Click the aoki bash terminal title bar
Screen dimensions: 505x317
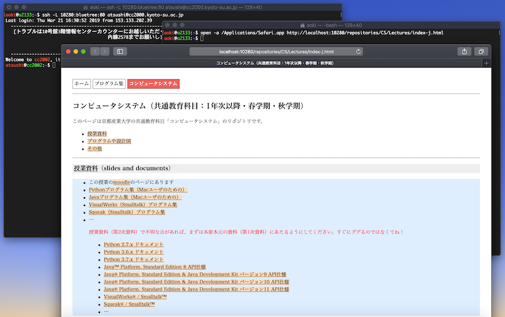coord(331,25)
